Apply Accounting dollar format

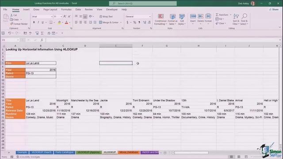click(x=127, y=23)
